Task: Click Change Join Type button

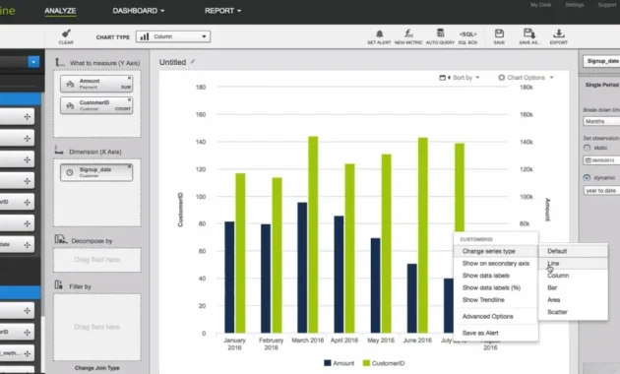Action: [x=96, y=368]
